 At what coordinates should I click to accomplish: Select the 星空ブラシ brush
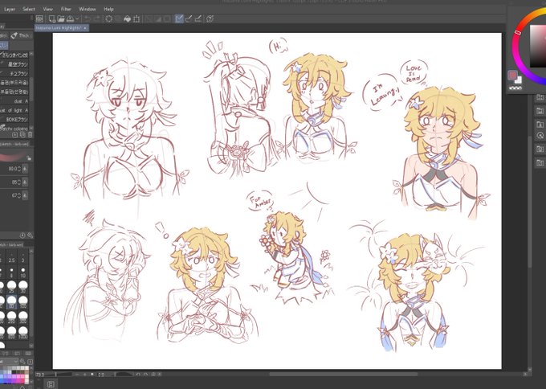pos(14,64)
